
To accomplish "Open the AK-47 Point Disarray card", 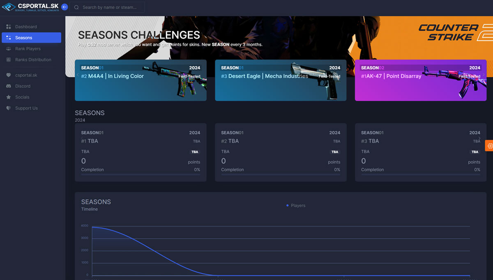I will pos(420,80).
